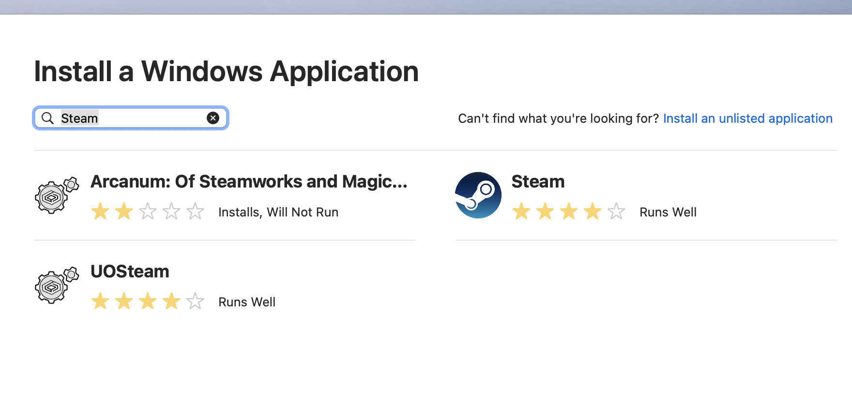Click into the Steam search field
This screenshot has width=852, height=403.
131,118
